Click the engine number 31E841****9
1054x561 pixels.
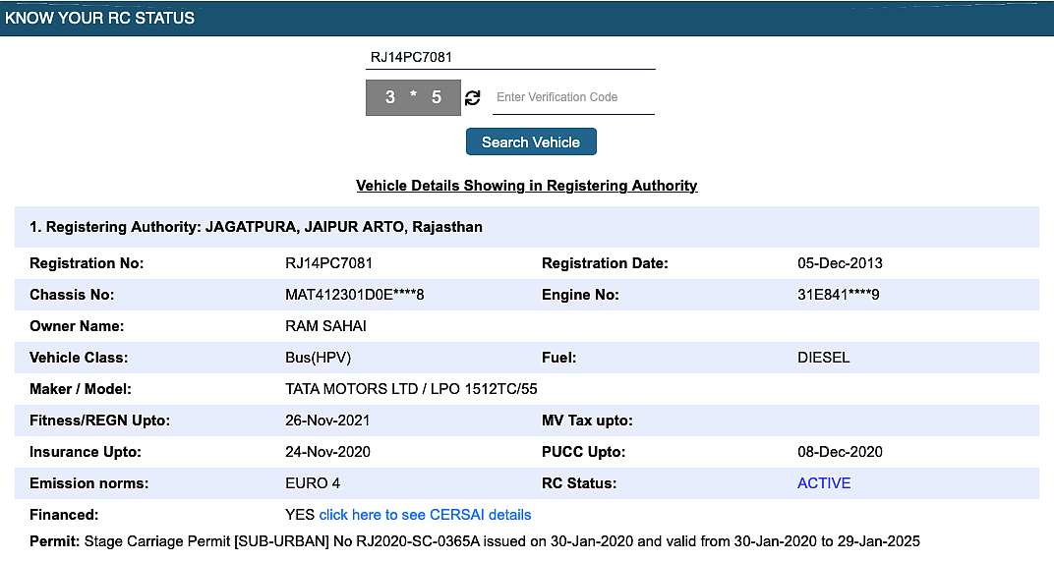(839, 295)
